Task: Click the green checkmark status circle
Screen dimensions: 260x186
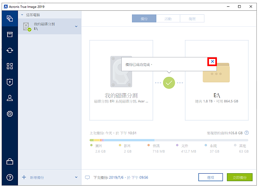Action: (x=169, y=83)
